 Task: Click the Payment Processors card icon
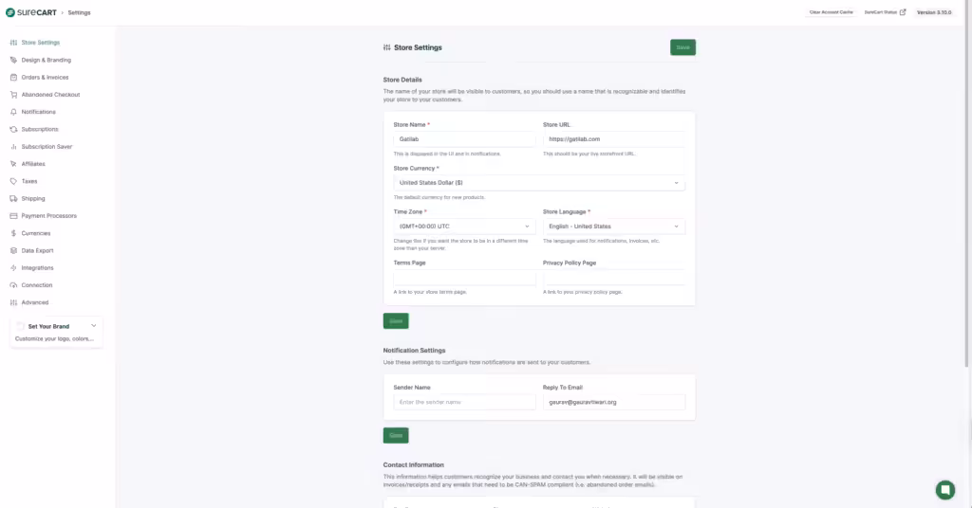pos(13,216)
